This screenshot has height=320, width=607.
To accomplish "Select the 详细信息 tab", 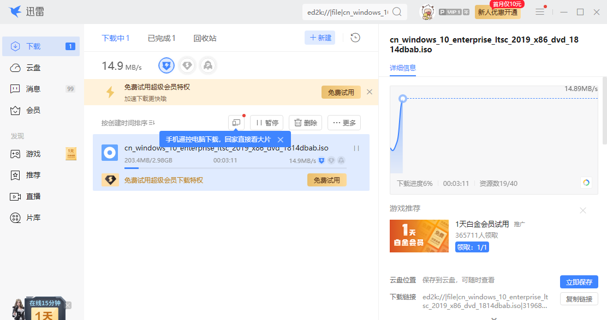I will [403, 68].
